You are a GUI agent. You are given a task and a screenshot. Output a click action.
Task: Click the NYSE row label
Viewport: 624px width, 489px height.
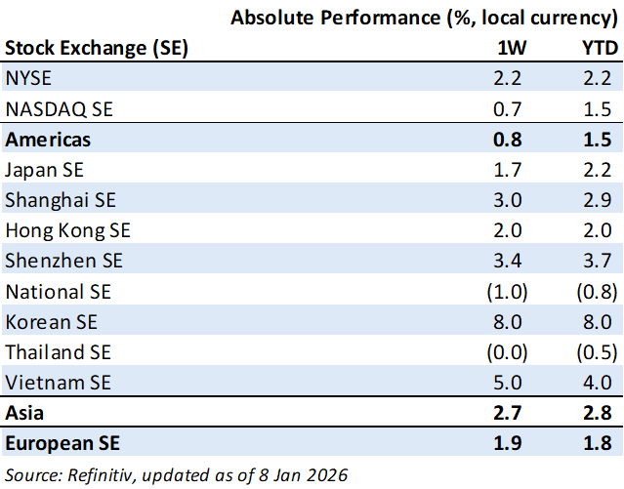(28, 79)
